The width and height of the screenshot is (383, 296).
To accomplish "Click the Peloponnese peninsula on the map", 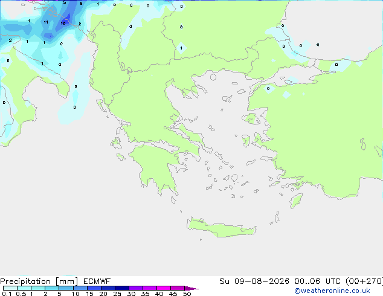I will point(156,166).
